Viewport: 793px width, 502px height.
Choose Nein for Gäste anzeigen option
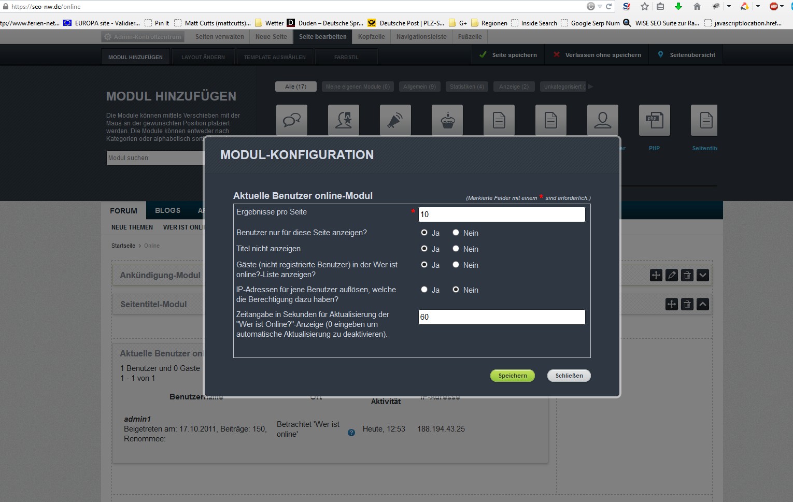click(x=456, y=265)
